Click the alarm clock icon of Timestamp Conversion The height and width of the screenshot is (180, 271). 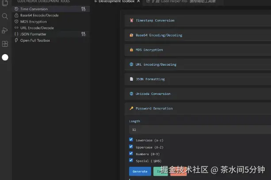[x=132, y=20]
